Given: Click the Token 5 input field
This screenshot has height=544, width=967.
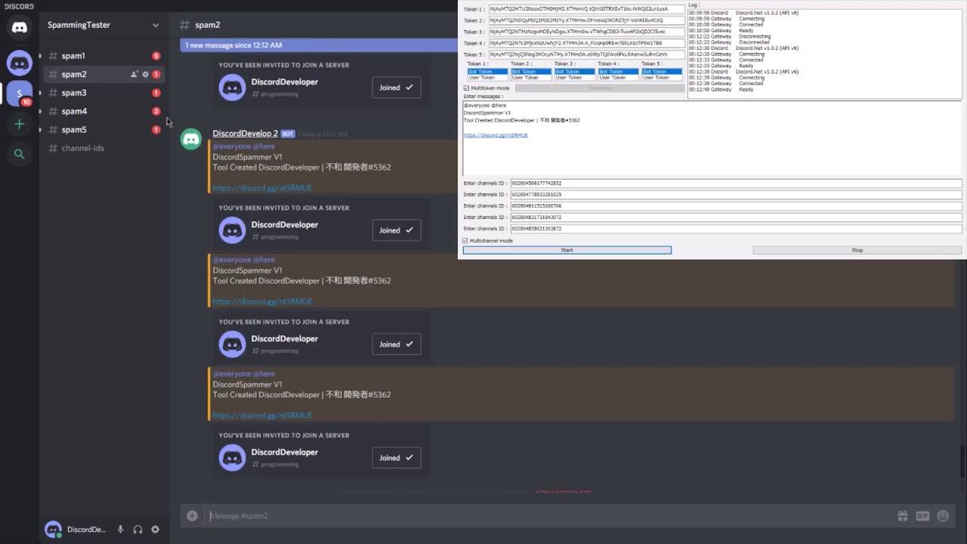Looking at the screenshot, I should click(x=586, y=54).
